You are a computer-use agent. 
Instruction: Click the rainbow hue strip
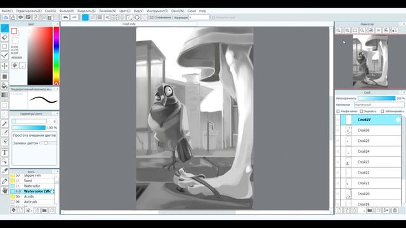click(x=56, y=56)
